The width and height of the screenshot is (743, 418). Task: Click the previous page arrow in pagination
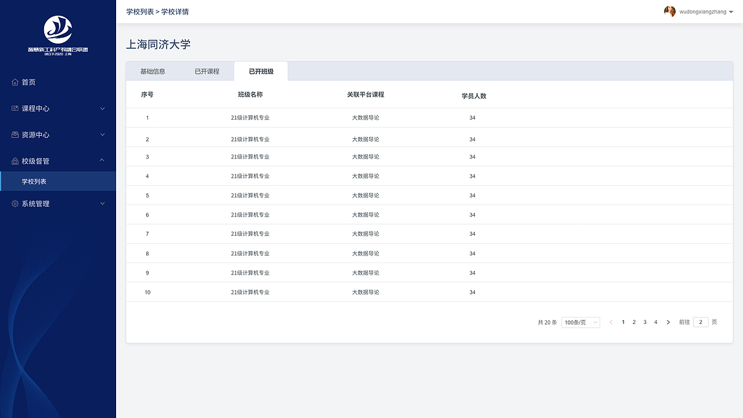click(x=611, y=322)
